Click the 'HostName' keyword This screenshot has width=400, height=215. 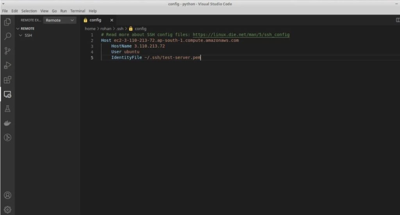pyautogui.click(x=121, y=46)
